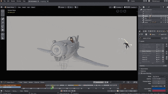Click the record auto-keying button
Screen dimensions: 168x94
pos(61,91)
